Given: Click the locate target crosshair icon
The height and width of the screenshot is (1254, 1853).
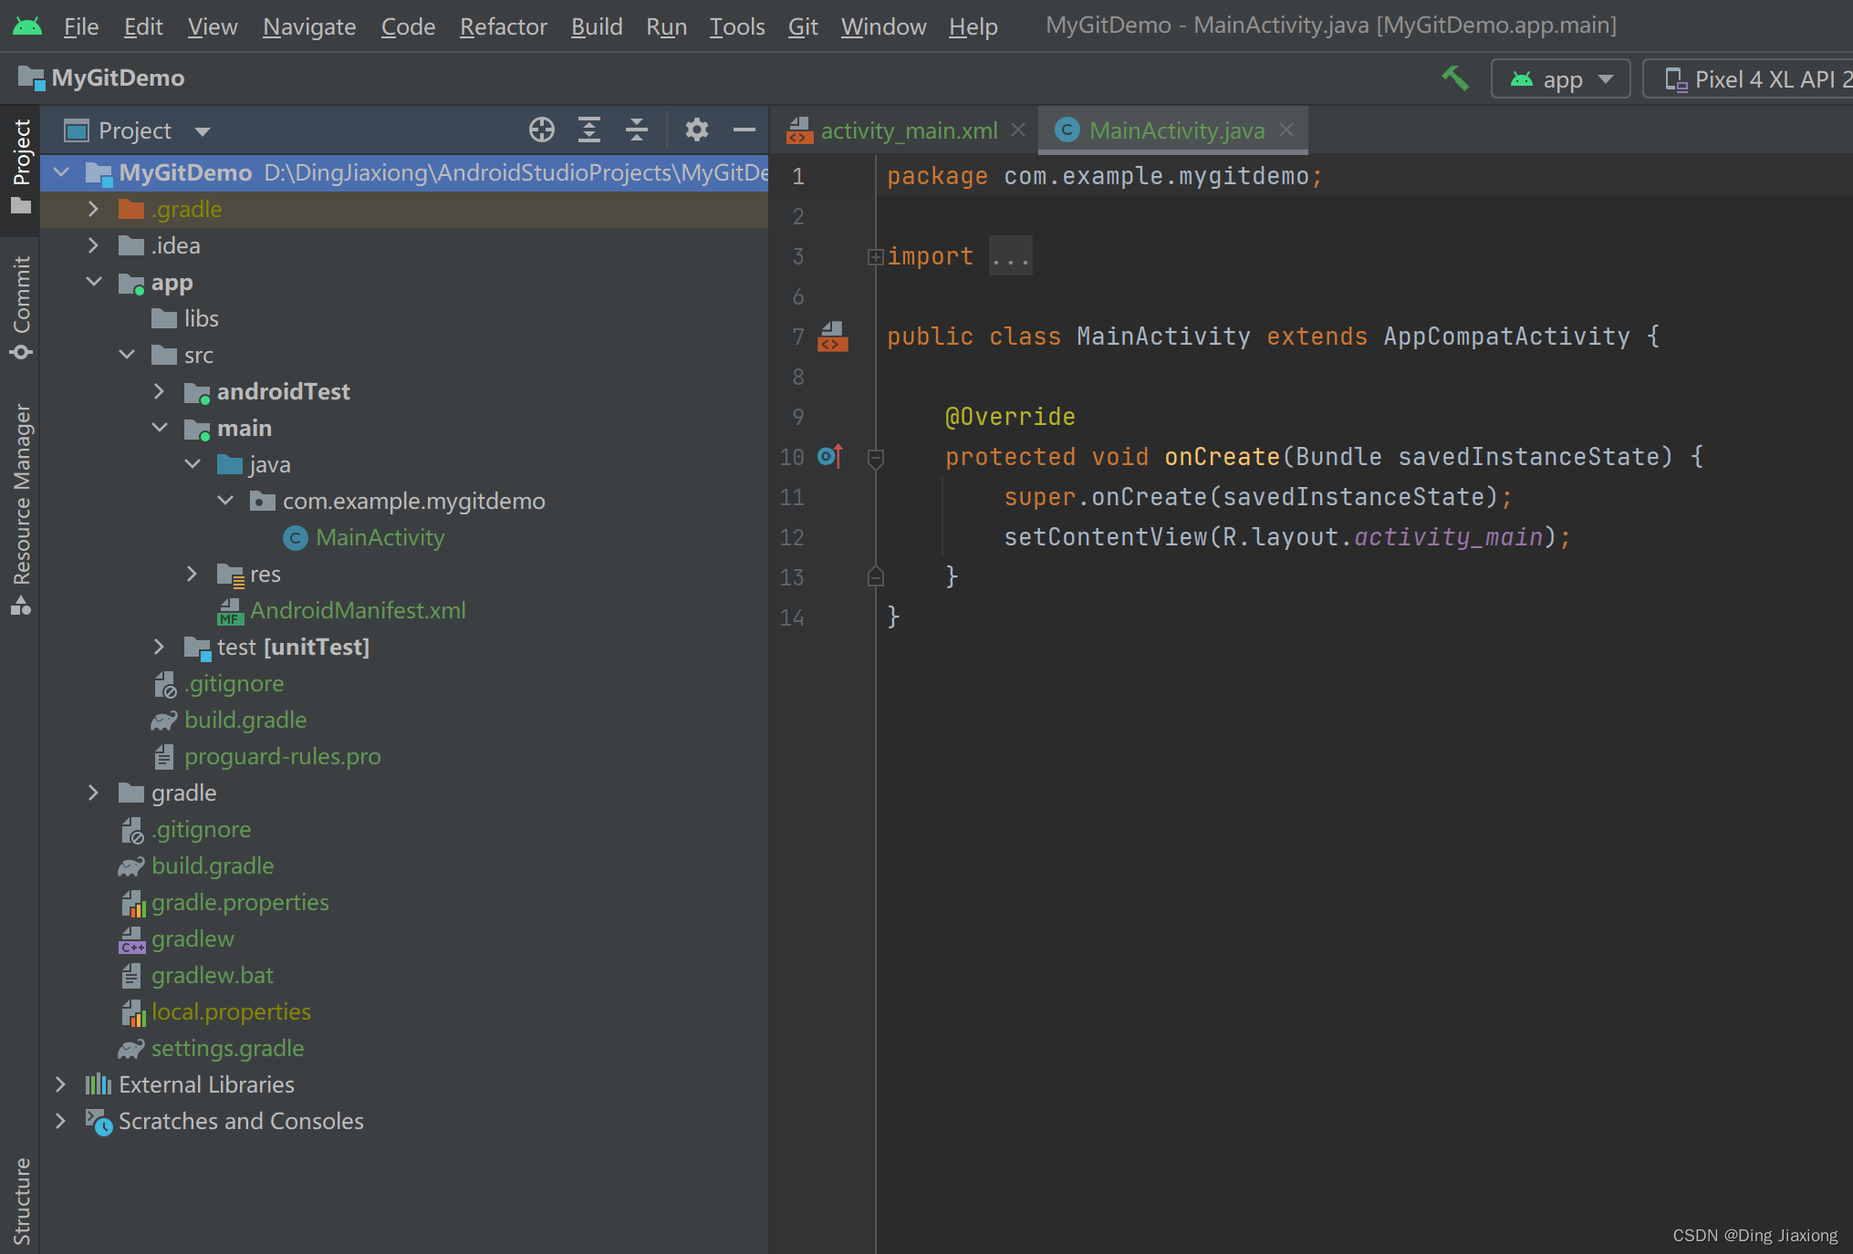Looking at the screenshot, I should (542, 130).
